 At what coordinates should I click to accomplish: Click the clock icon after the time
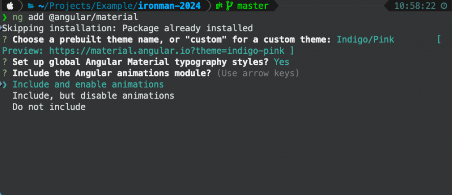(x=444, y=5)
